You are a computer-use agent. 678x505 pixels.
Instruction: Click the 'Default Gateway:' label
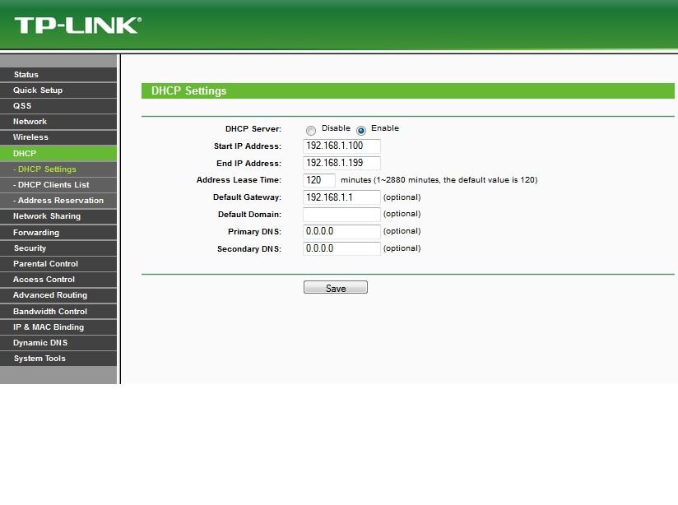(x=247, y=197)
